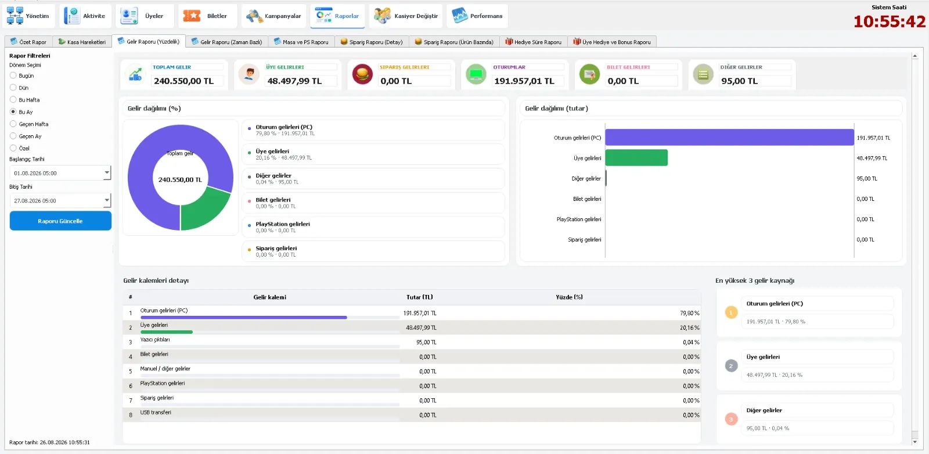Click Oturum gelirleri (PC) legend entry
Viewport: 929px width, 454px height.
click(373, 130)
